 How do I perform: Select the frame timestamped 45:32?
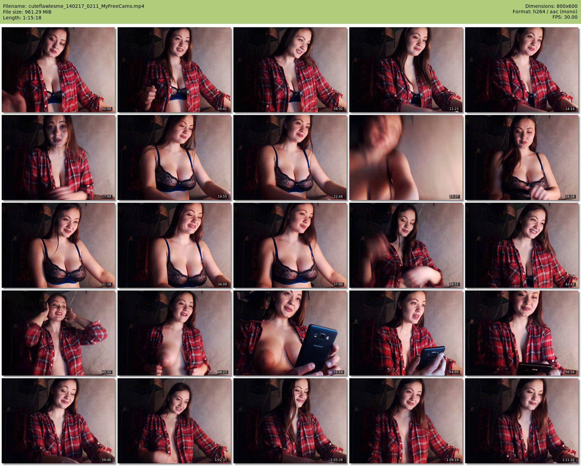[58, 333]
